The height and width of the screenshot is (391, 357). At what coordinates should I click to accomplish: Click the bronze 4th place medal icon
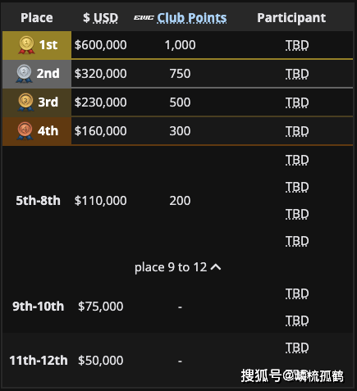(25, 131)
